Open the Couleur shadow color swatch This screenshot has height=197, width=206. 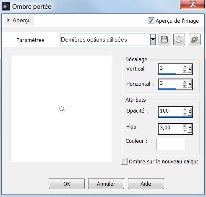(171, 144)
